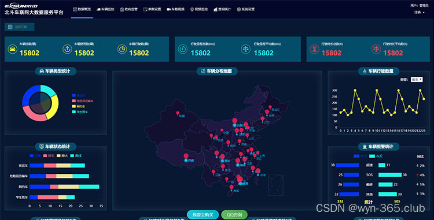This screenshot has height=220, width=434.
Task: Click the alarm icon in 车辆报警统计 title
Action: [x=365, y=147]
